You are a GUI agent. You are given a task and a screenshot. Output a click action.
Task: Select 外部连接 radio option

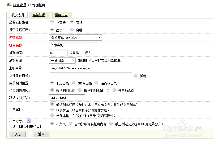pos(52,115)
